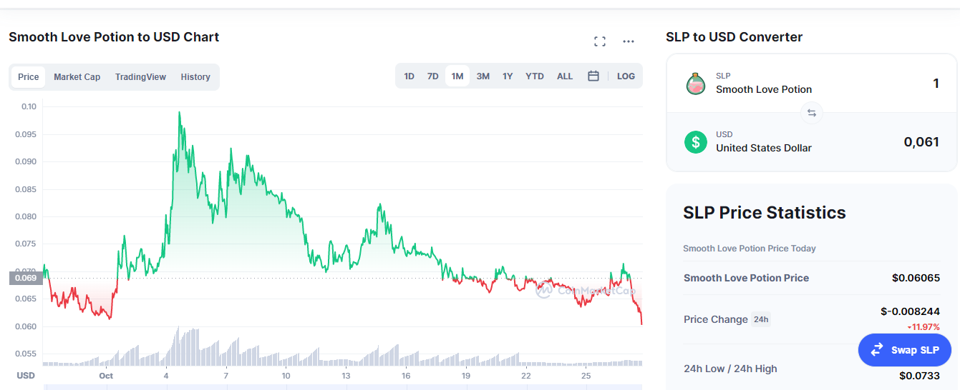Select the 7D time range

pyautogui.click(x=433, y=76)
